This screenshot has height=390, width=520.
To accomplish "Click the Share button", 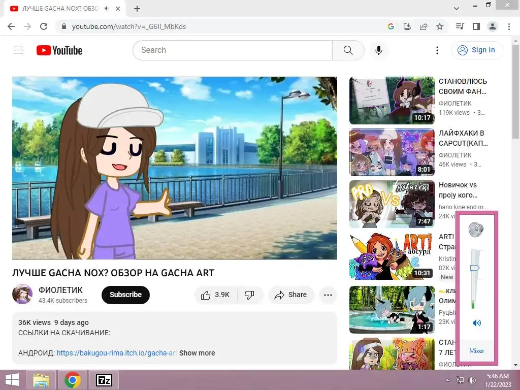I will 291,295.
